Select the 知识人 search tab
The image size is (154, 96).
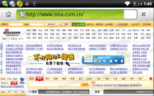[90, 79]
